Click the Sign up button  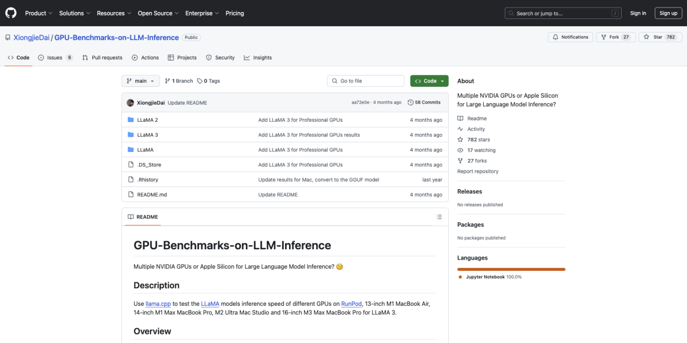click(x=668, y=13)
